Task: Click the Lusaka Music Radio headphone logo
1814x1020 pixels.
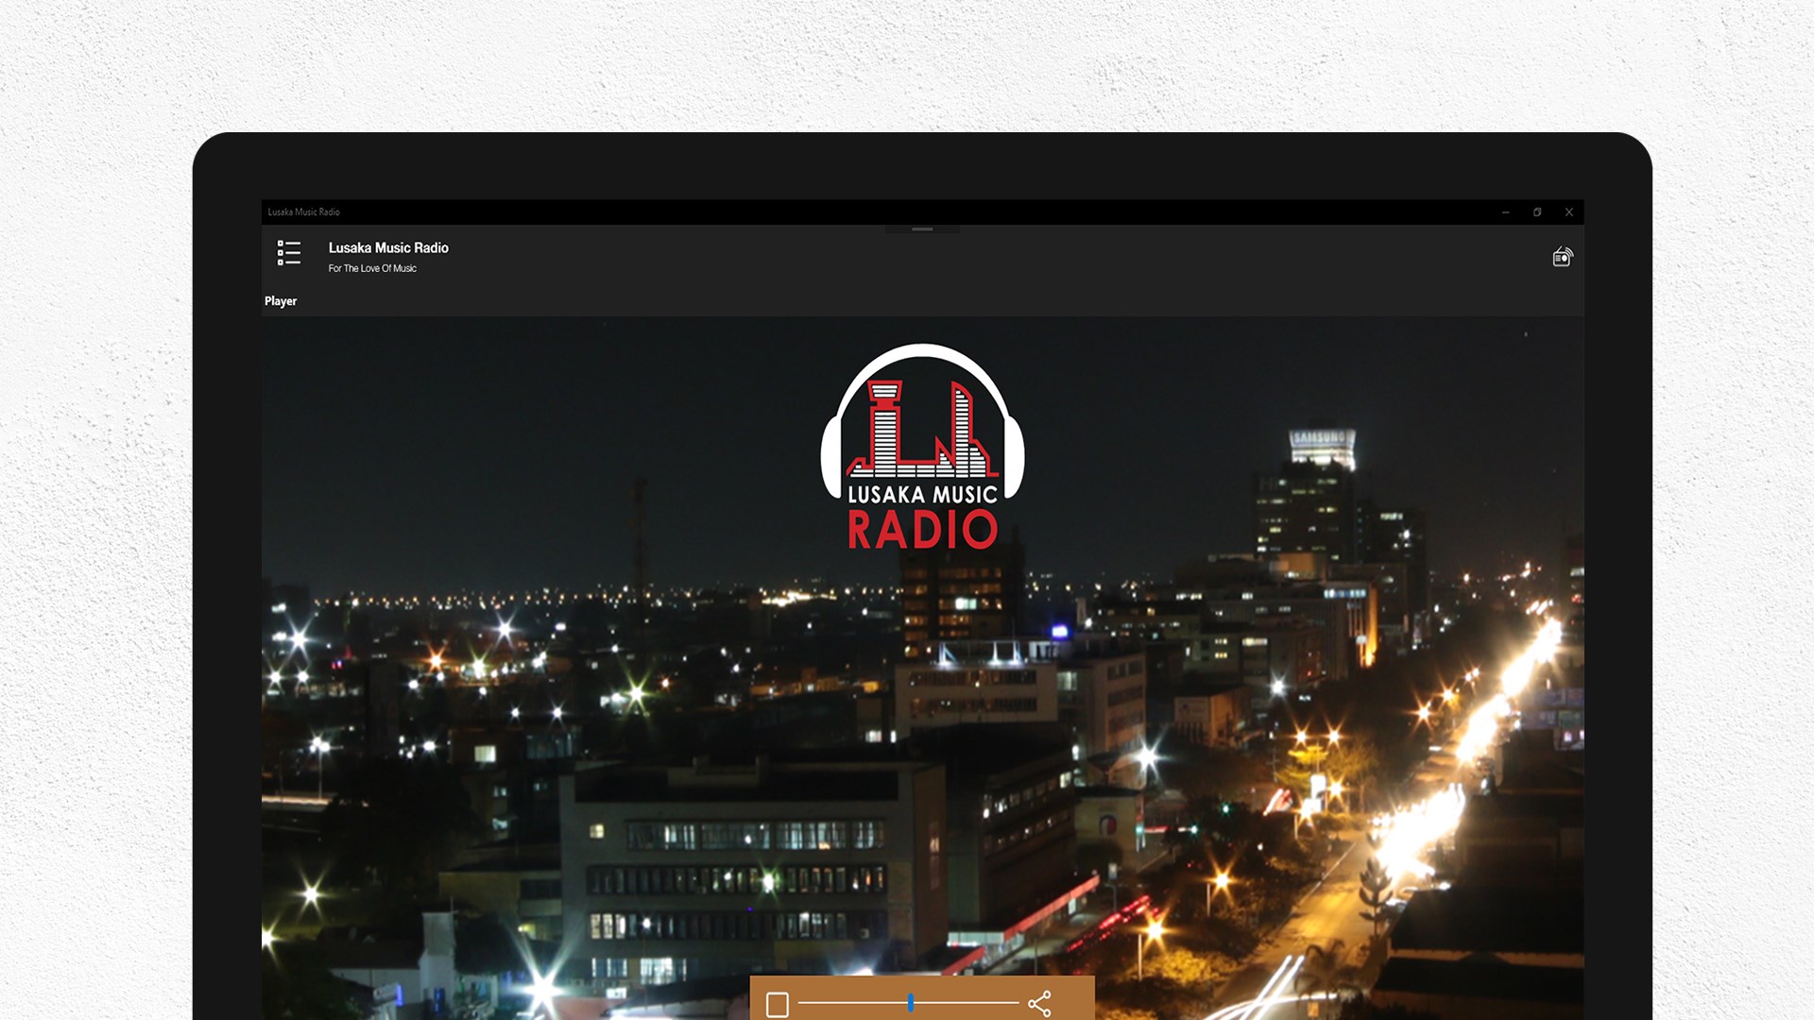Action: (x=922, y=446)
